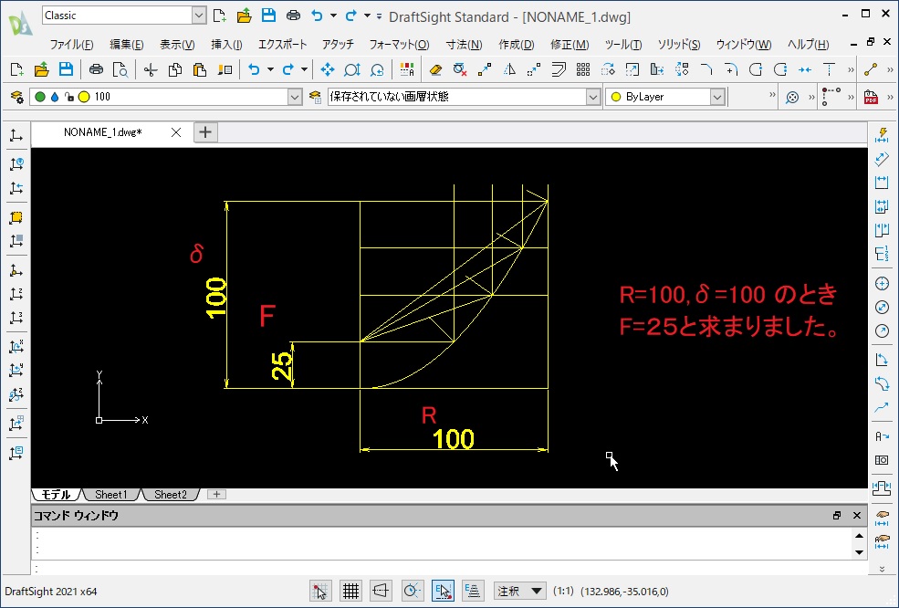
Task: Click the Zoom Previous icon
Action: 377,70
